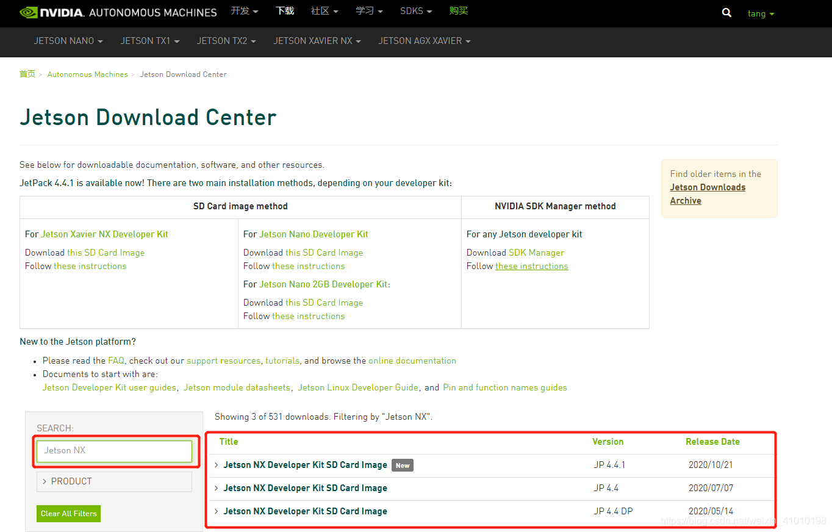
Task: Click the Jetson Download Center breadcrumb
Action: (184, 74)
